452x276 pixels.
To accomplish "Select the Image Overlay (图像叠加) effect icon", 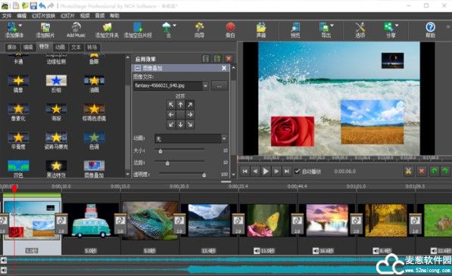I will coord(95,166).
